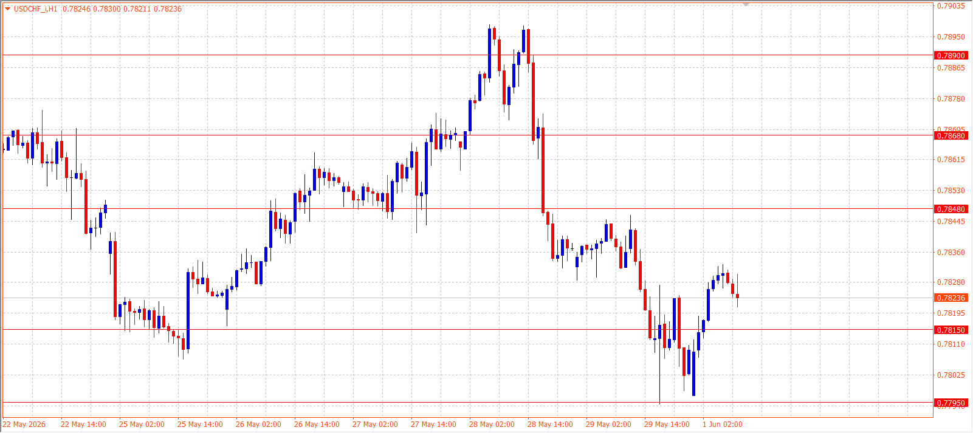
Task: Click the 0.78680 red line price label
Action: coord(951,136)
